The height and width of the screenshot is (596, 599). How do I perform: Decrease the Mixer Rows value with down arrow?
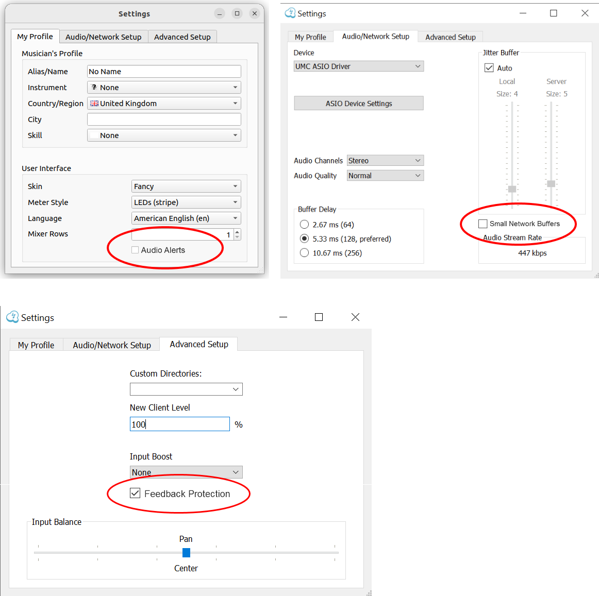tap(237, 237)
